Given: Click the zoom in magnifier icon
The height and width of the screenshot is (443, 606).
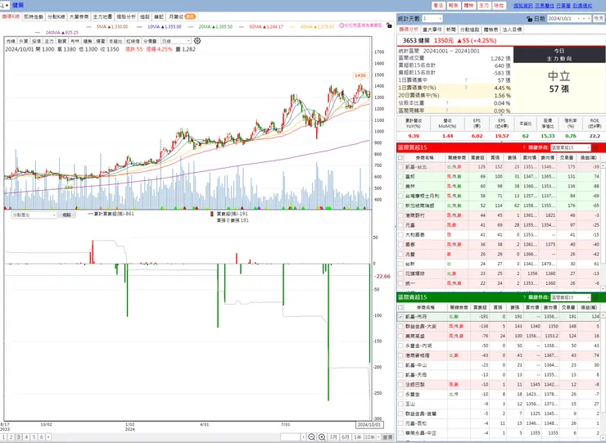Looking at the screenshot, I should tap(322, 437).
